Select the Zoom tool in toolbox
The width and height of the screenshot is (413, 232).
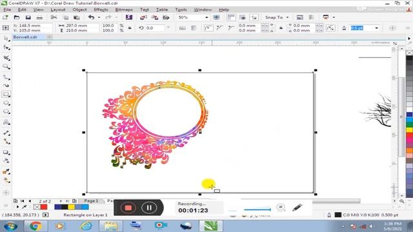pyautogui.click(x=6, y=67)
